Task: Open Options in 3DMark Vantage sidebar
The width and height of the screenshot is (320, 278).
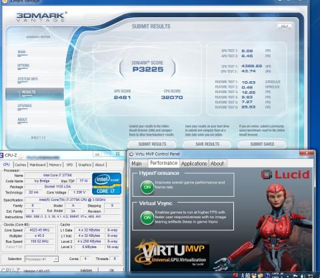Action: 23,66
